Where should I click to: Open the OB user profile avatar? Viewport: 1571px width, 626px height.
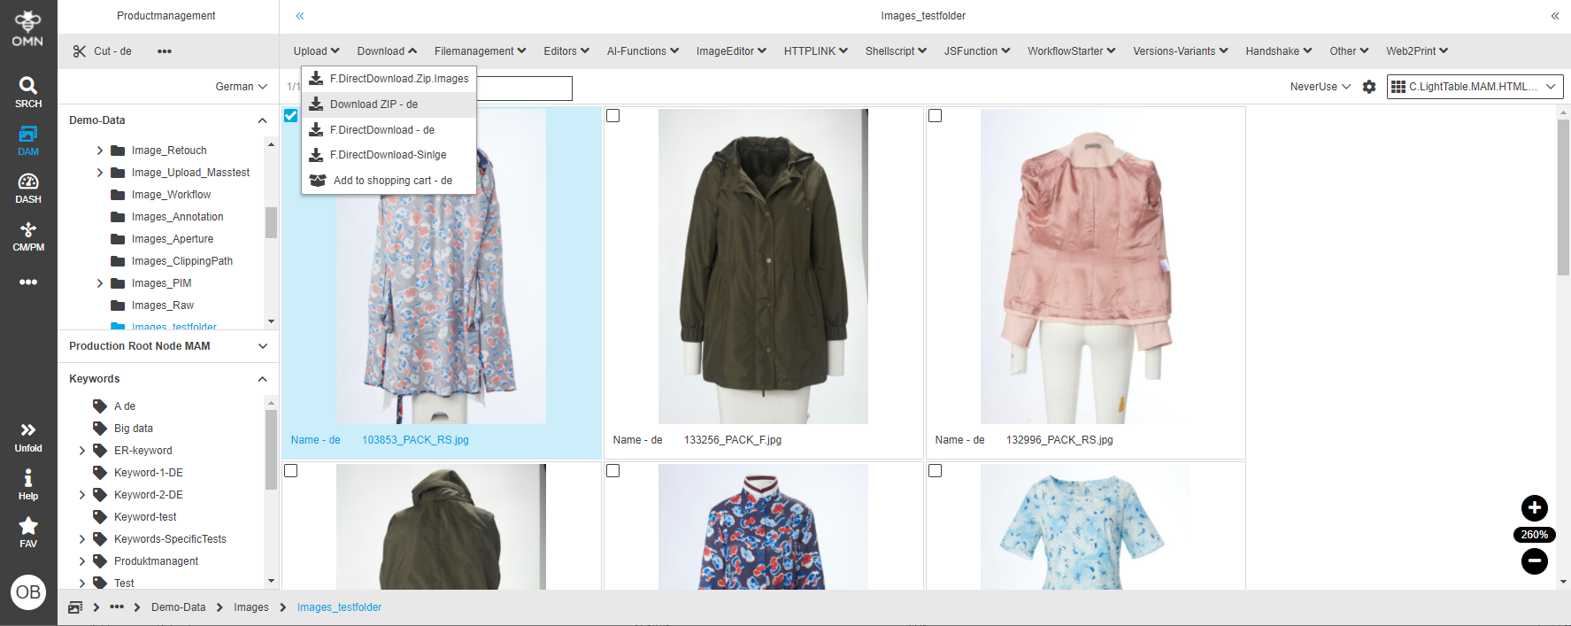coord(28,592)
